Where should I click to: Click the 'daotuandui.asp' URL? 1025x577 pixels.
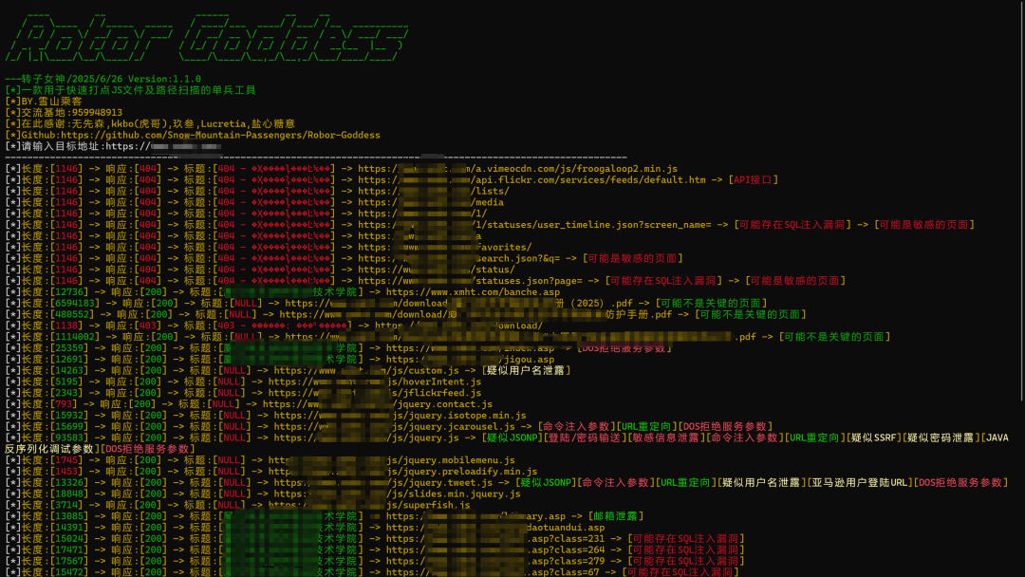tap(494, 528)
